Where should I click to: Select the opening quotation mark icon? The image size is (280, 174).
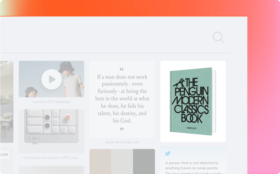coord(122,69)
